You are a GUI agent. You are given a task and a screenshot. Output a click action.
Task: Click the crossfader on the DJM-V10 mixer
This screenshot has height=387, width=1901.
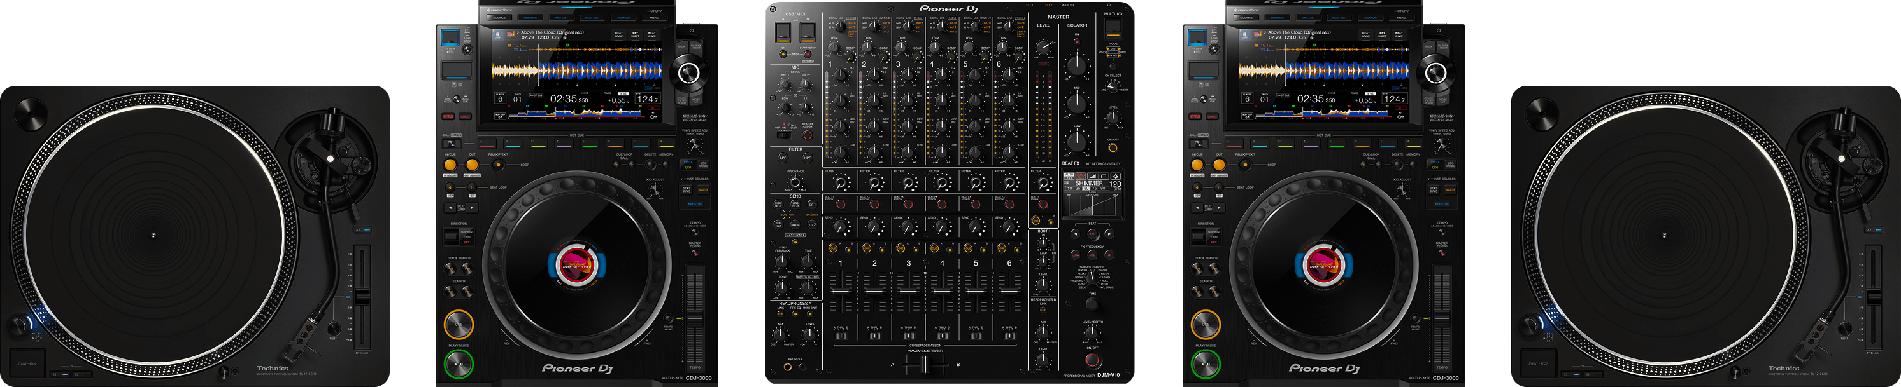pos(925,363)
